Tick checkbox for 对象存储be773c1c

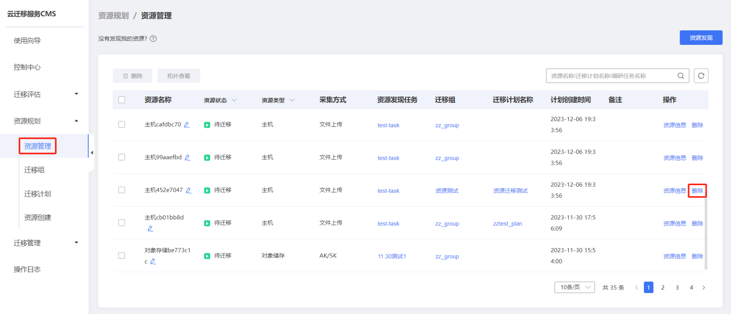click(122, 255)
